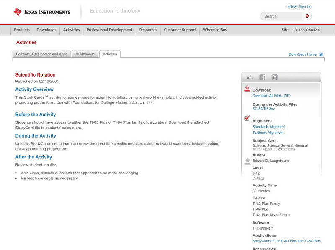Change site region from US and Canada
The image size is (335, 250).
(305, 30)
